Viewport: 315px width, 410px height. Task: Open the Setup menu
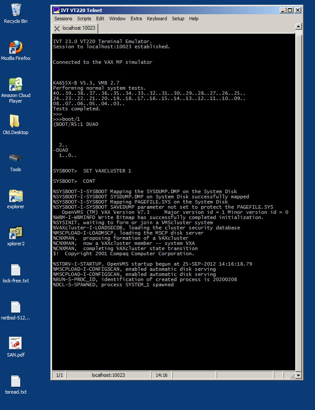click(178, 19)
